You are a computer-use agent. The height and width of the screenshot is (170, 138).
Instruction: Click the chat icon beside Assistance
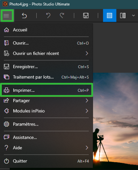(x=6, y=137)
